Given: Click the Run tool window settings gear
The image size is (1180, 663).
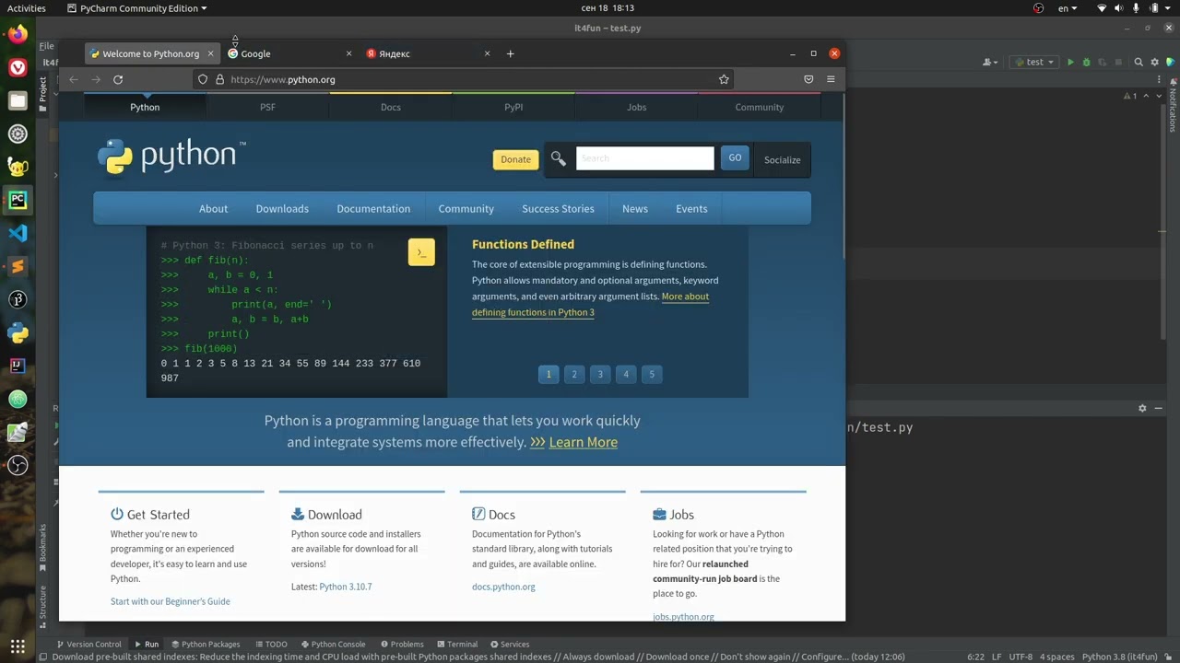Looking at the screenshot, I should point(1142,408).
